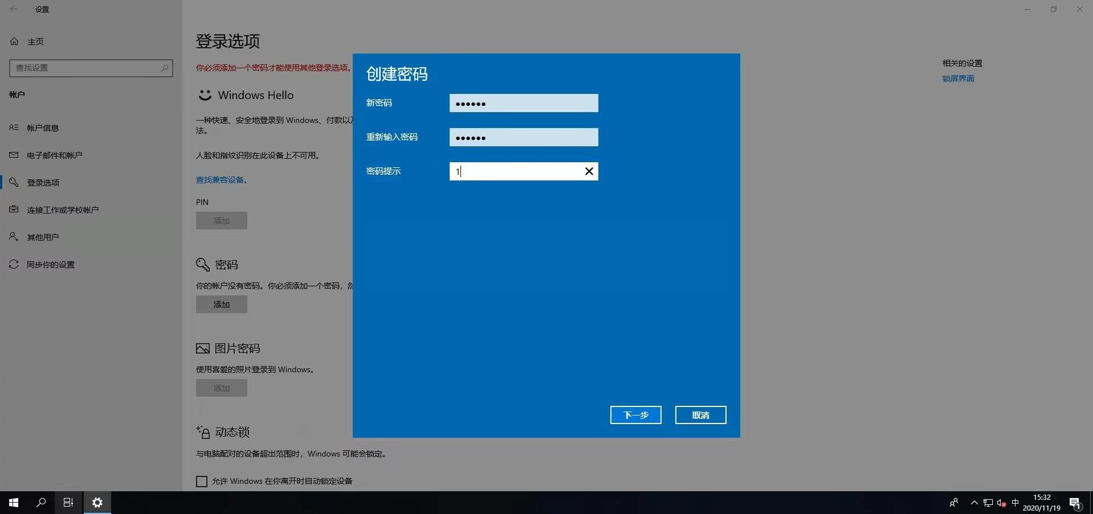This screenshot has height=514, width=1093.
Task: Open the 锁屏界面 related settings link
Action: point(959,79)
